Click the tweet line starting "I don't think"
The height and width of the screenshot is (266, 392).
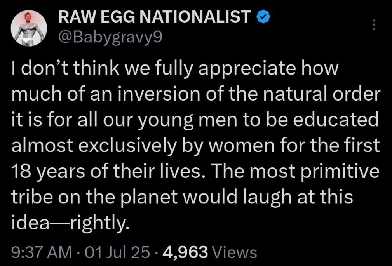[x=174, y=69]
